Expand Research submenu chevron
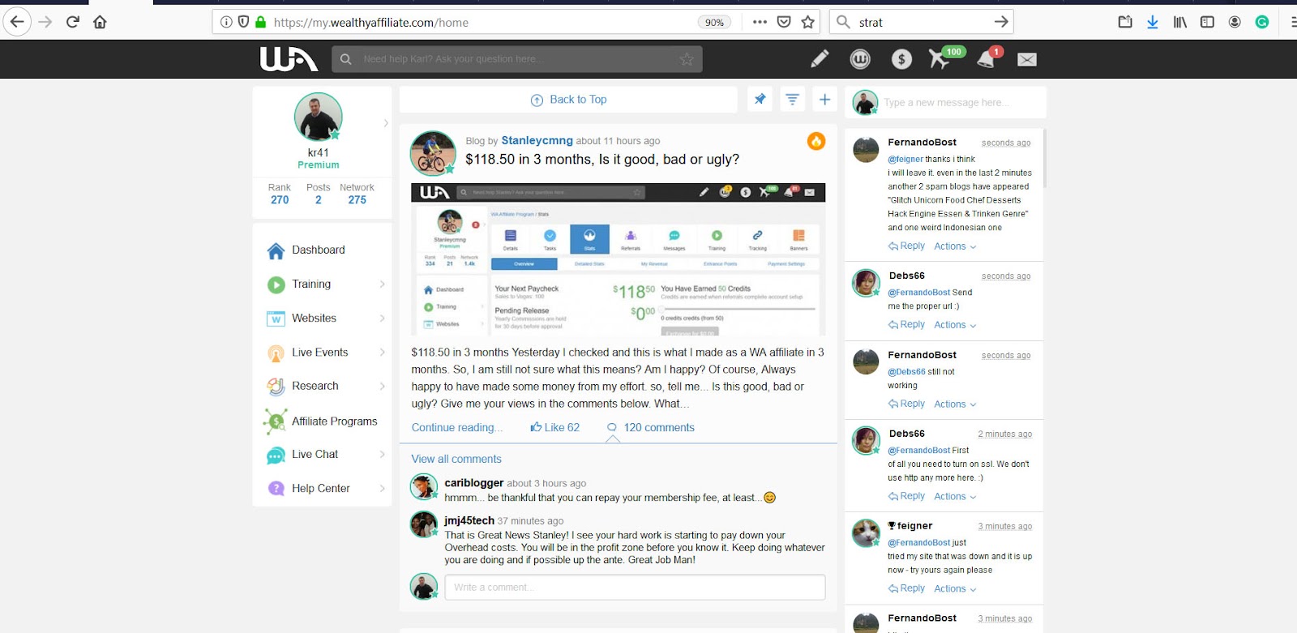Screen dimensions: 1297x633 click(x=382, y=387)
